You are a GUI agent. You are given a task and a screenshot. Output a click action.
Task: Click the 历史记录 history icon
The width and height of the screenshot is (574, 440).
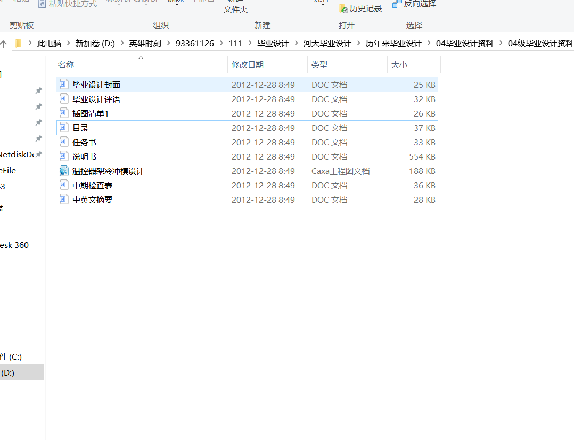pyautogui.click(x=343, y=9)
